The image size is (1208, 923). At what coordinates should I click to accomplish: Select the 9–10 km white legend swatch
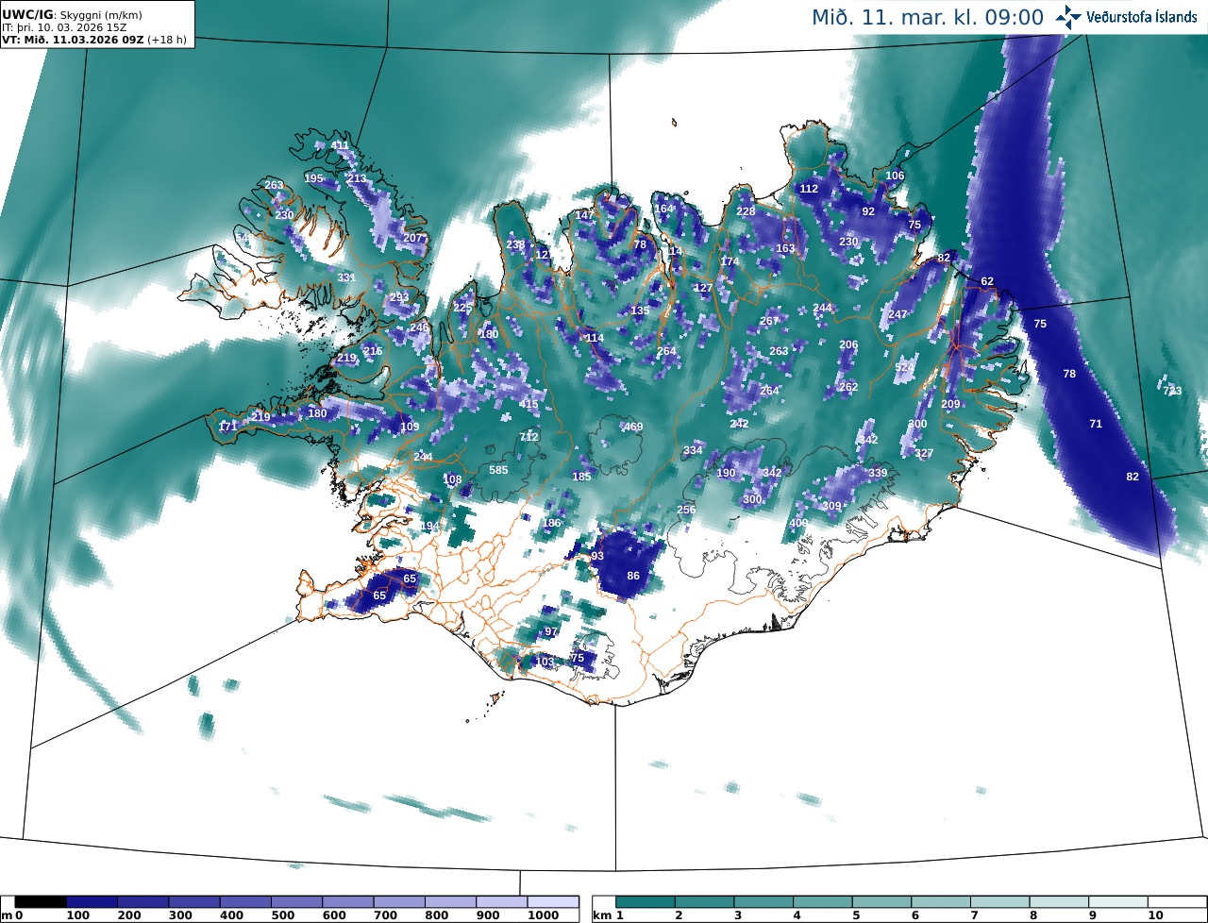click(x=1118, y=902)
